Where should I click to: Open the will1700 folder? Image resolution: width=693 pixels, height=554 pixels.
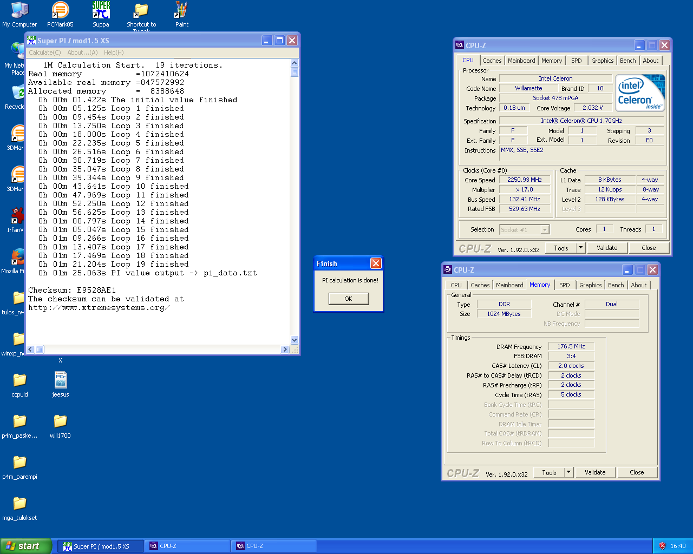point(60,426)
